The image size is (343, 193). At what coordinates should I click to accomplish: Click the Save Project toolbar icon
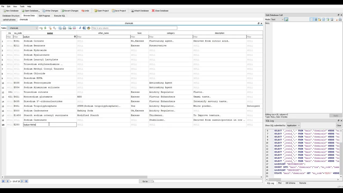click(113, 11)
